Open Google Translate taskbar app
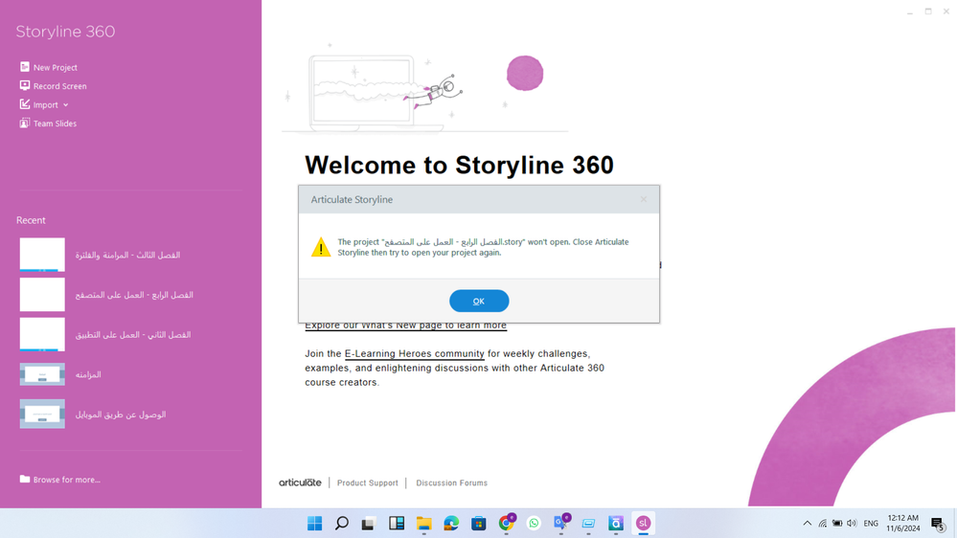Image resolution: width=957 pixels, height=538 pixels. pos(561,522)
